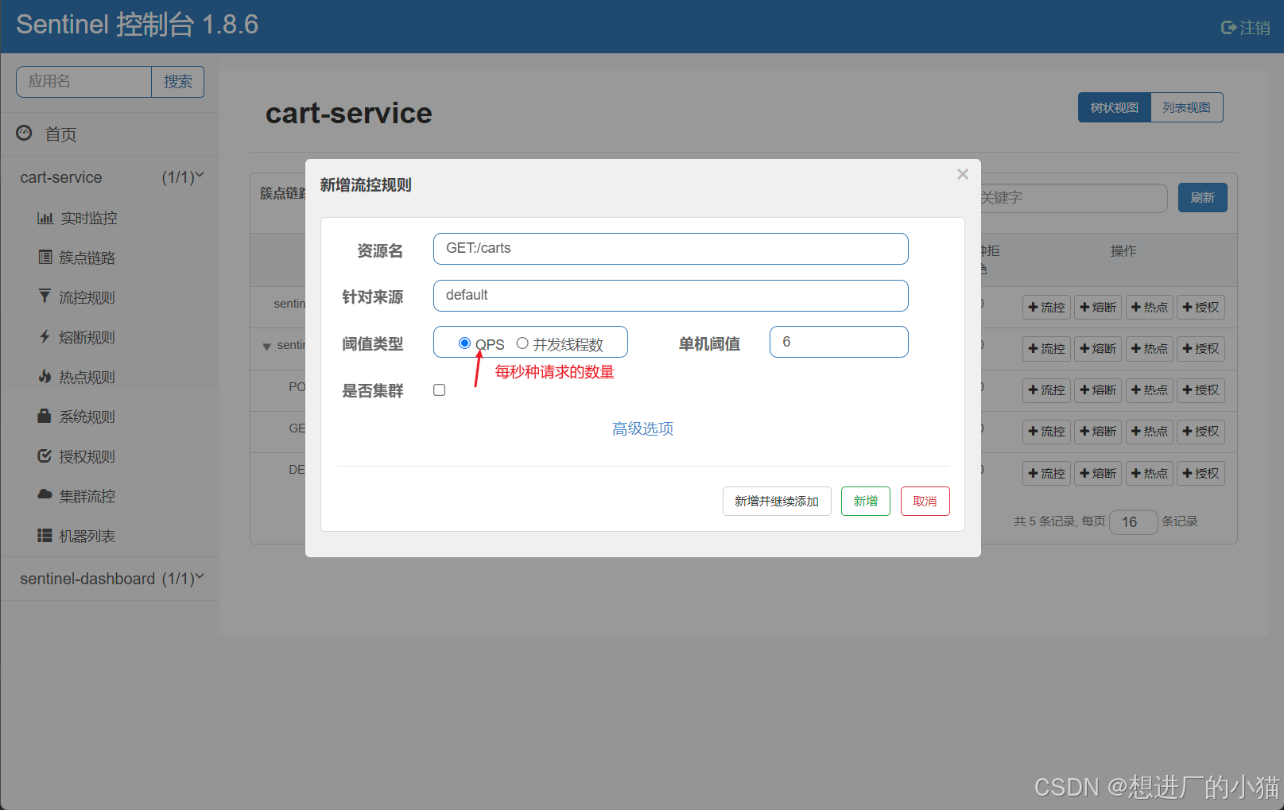Viewport: 1284px width, 810px height.
Task: Close the 新增流控规则 dialog with X
Action: [963, 174]
